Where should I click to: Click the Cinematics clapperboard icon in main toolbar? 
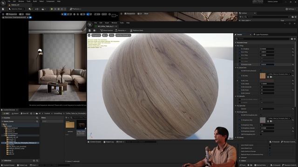tap(43, 9)
